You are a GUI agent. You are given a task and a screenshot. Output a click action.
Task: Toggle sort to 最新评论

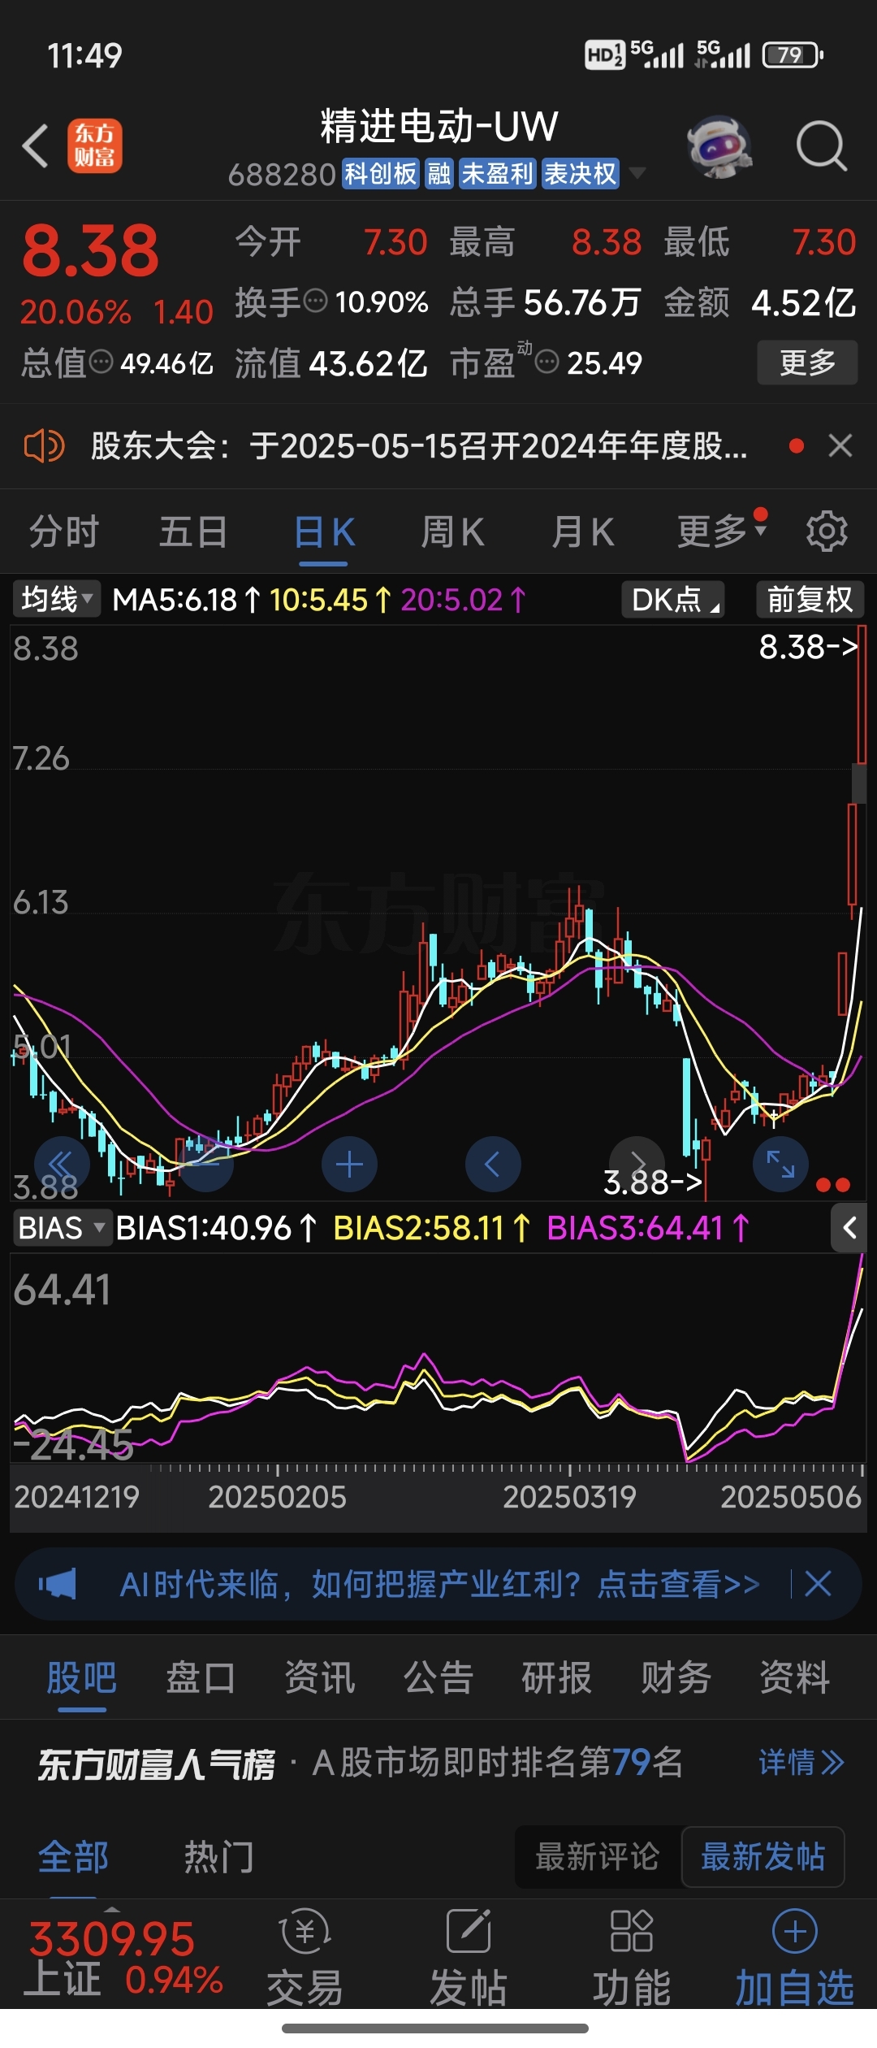tap(598, 1857)
